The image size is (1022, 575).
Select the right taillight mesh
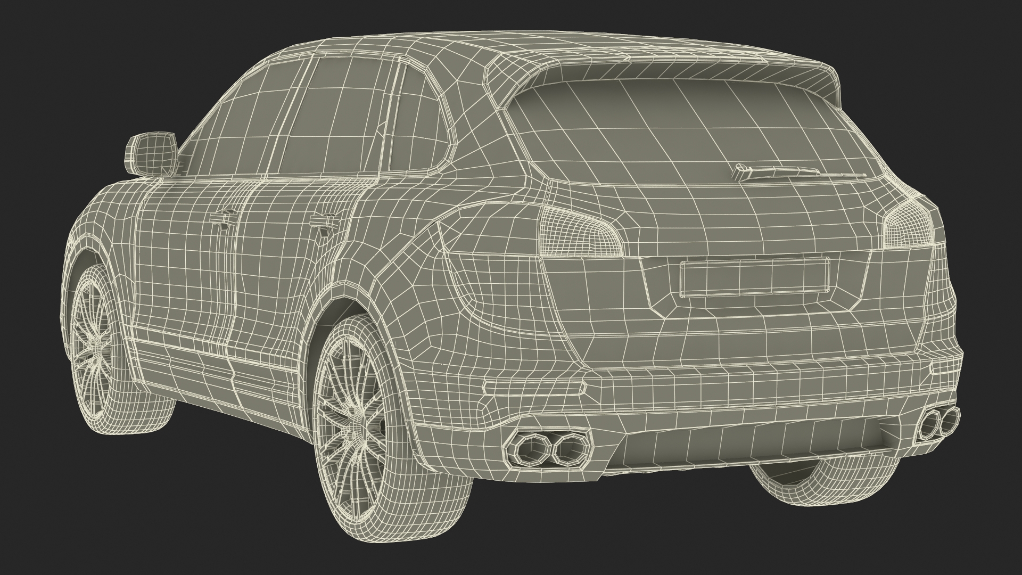(x=909, y=228)
